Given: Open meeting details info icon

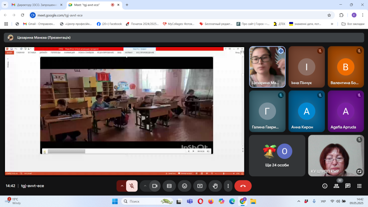Looking at the screenshot, I should coord(325,186).
